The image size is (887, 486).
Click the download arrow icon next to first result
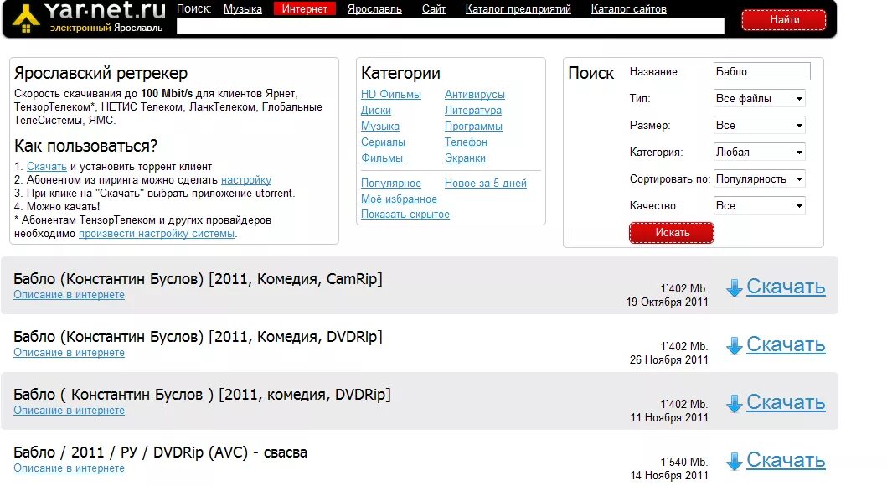735,287
